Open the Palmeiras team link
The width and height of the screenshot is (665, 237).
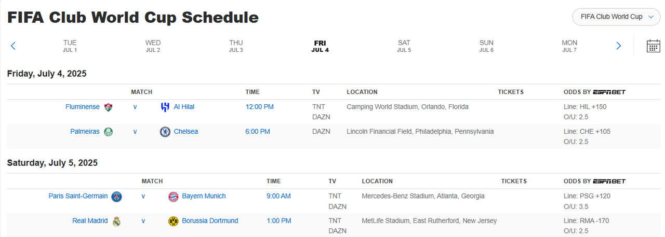click(x=85, y=132)
